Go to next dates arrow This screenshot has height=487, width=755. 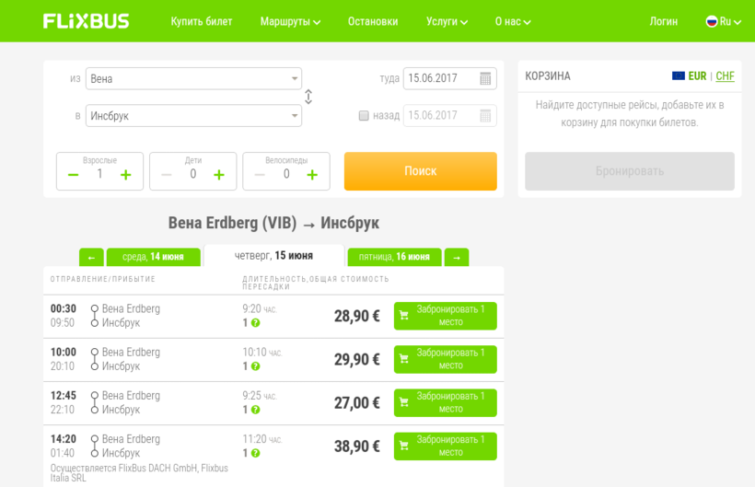pyautogui.click(x=456, y=257)
